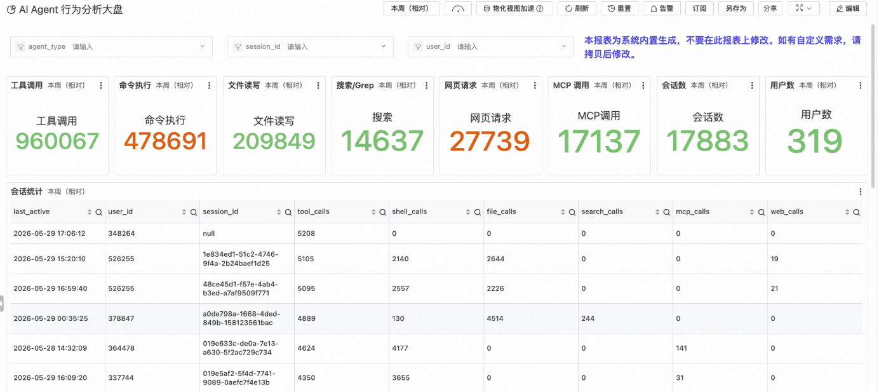Sort user_id column with arrows
Viewport: 879px width, 392px height.
[x=184, y=212]
